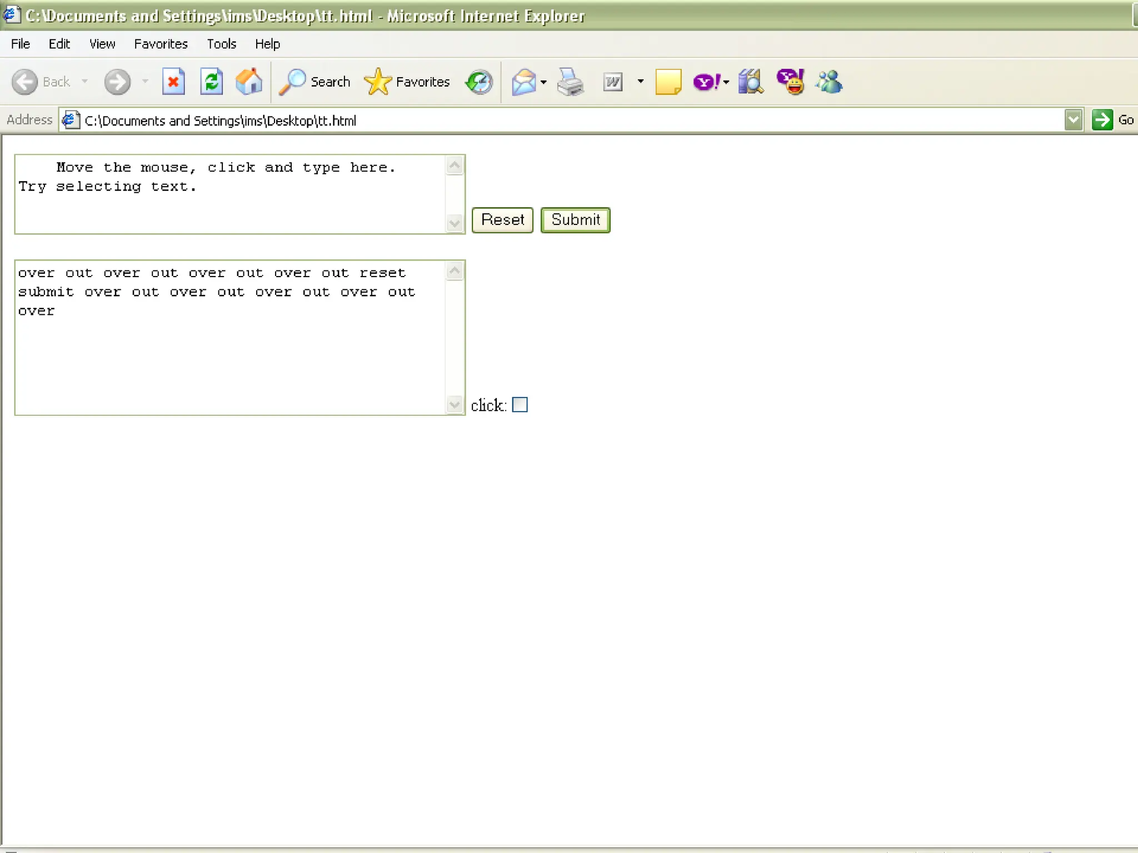This screenshot has width=1138, height=853.
Task: Open the History toolbar icon
Action: tap(479, 82)
